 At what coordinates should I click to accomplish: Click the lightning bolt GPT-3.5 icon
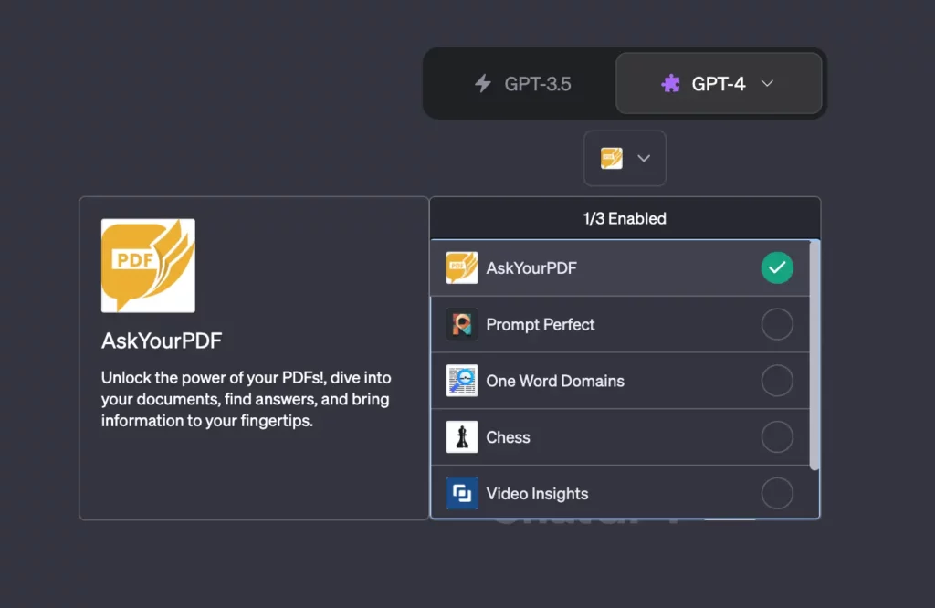[x=483, y=84]
